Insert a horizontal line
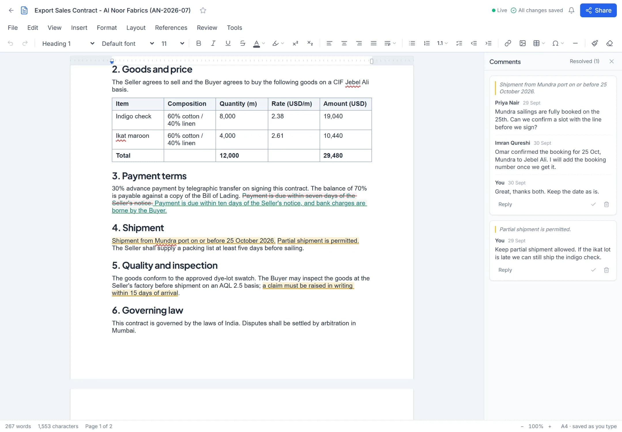The height and width of the screenshot is (432, 622). (575, 43)
